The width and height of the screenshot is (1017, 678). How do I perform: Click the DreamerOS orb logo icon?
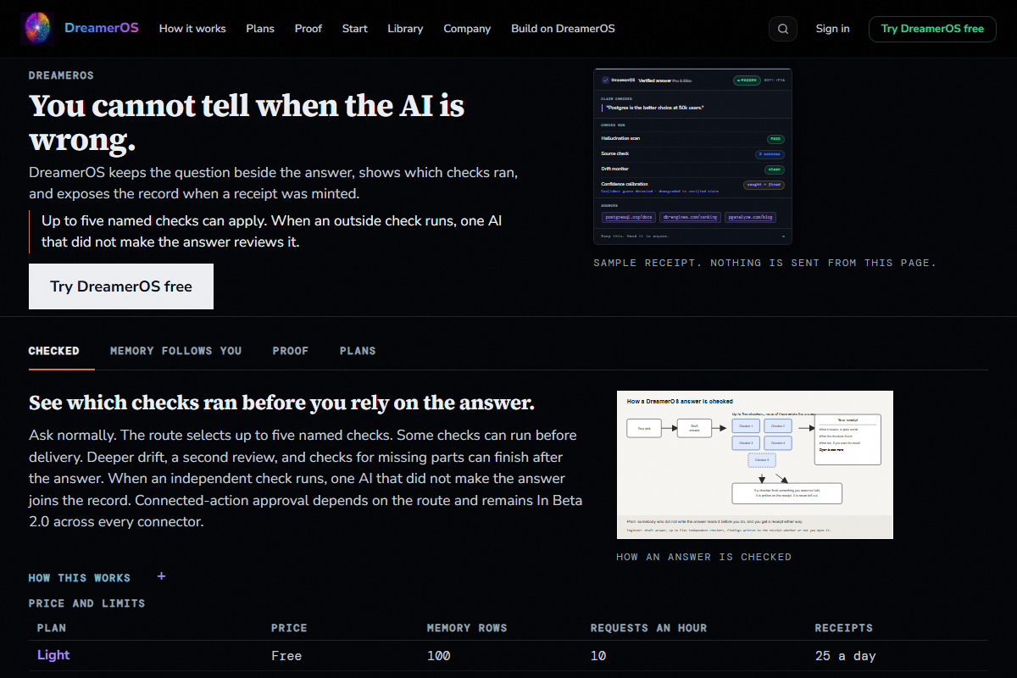36,28
